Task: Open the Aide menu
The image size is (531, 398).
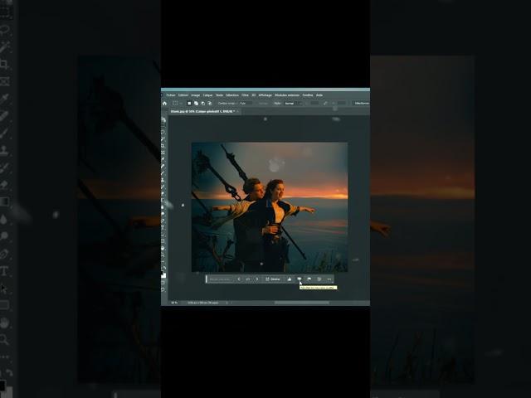Action: (x=319, y=95)
